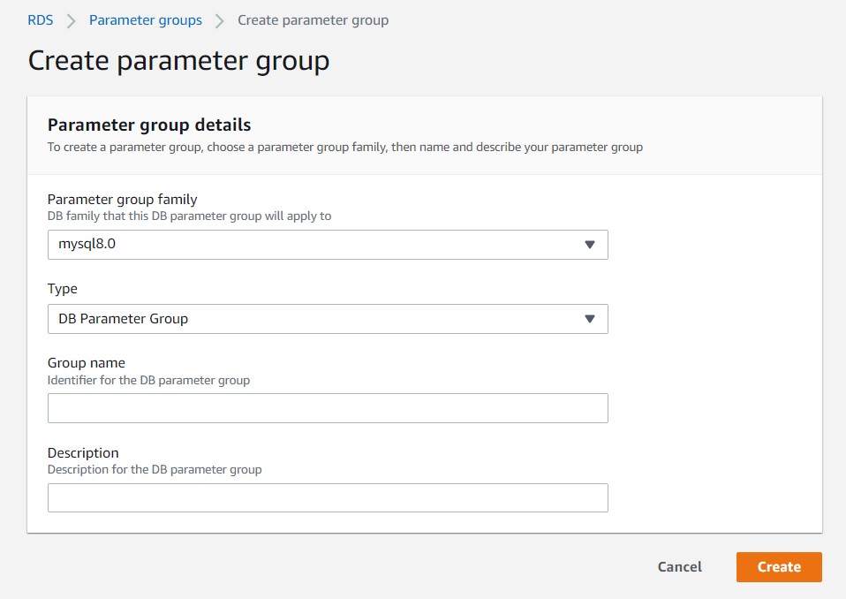Select the mysql8.0 text in family box
Viewport: 846px width, 599px height.
click(x=86, y=245)
